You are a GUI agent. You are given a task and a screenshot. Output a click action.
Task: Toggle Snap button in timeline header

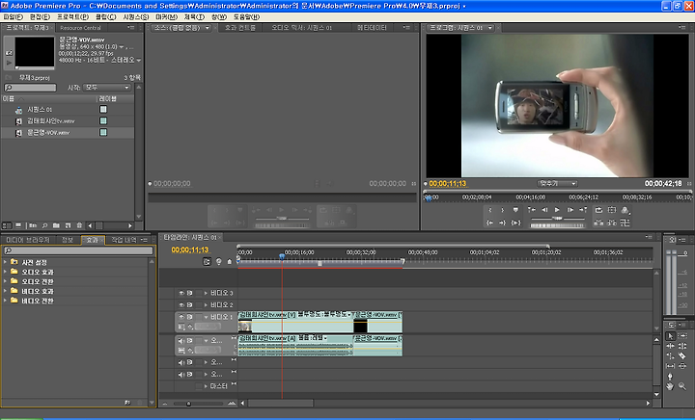[x=207, y=262]
